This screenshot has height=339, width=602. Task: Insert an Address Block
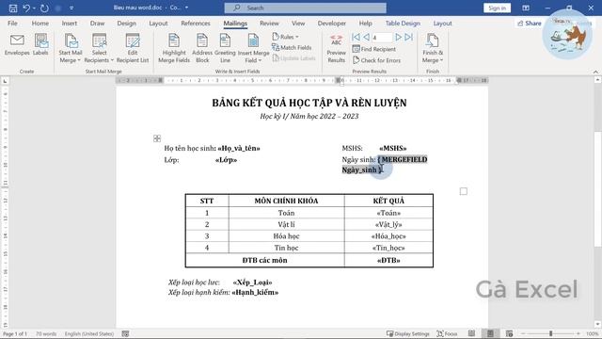202,48
